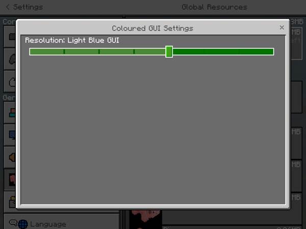Viewport: 306px width, 229px height.
Task: Set resolution slider to third tick mark
Action: point(134,51)
